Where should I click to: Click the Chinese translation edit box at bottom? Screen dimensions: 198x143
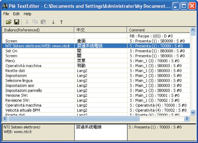click(101, 132)
